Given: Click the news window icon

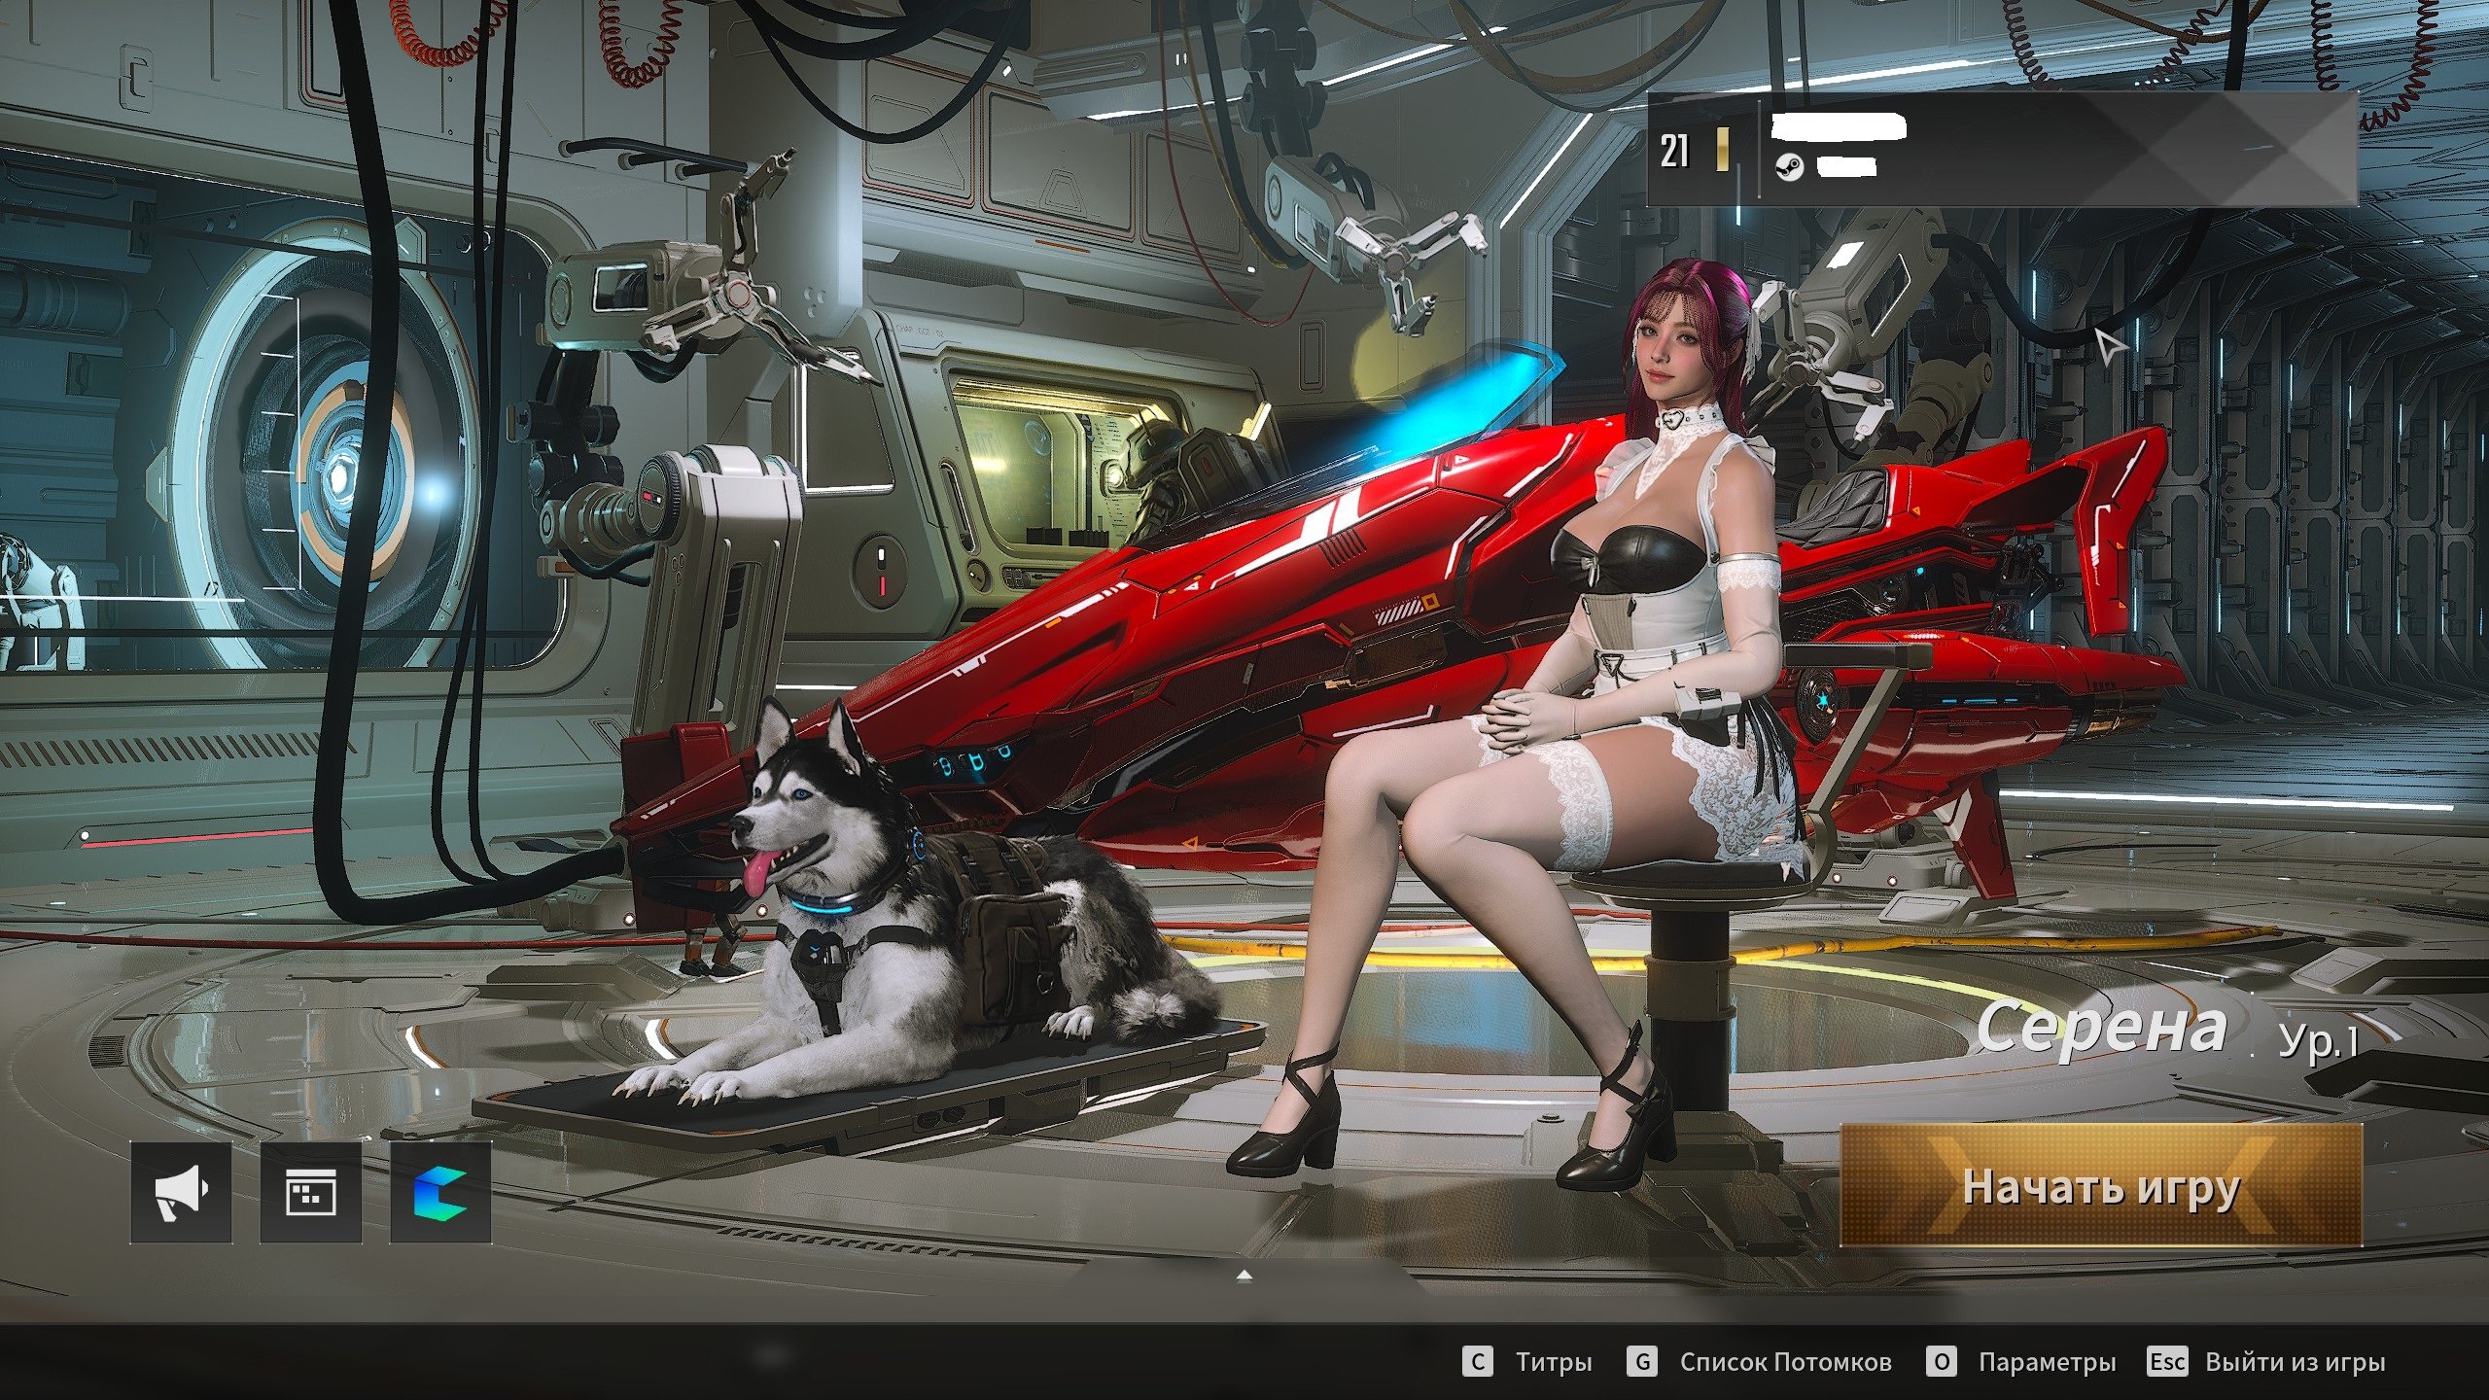Looking at the screenshot, I should click(310, 1192).
